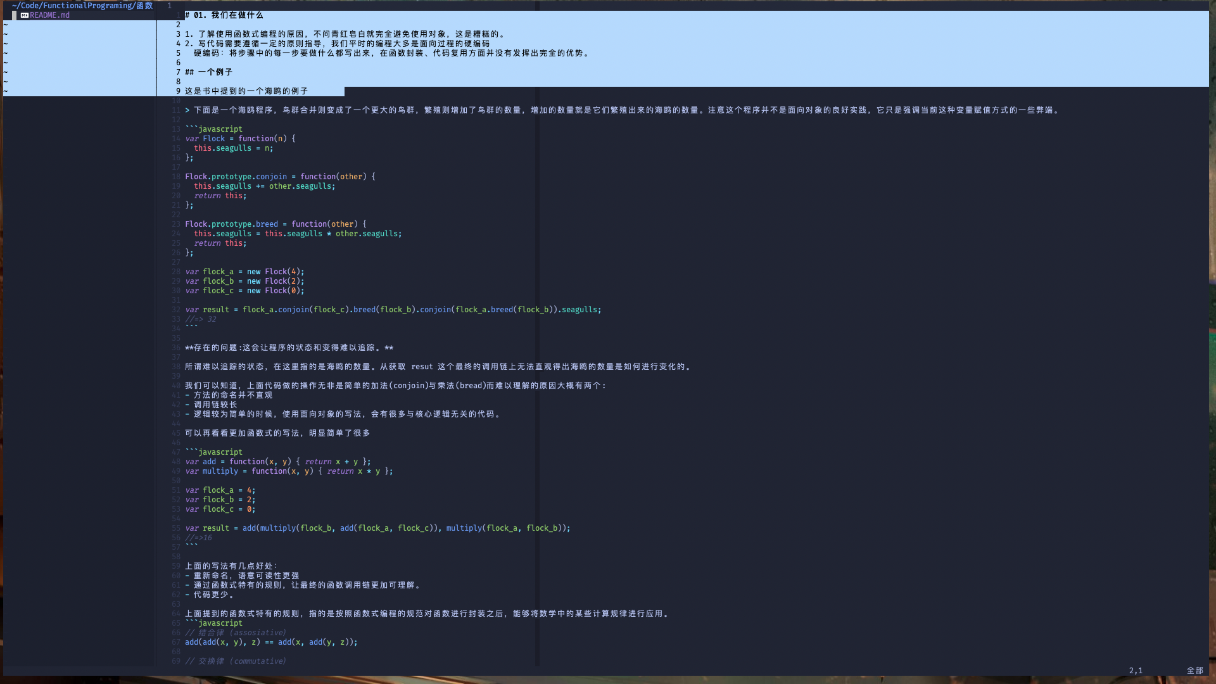This screenshot has width=1216, height=684.
Task: Click 'var flock_b = 2;' line
Action: coord(220,500)
